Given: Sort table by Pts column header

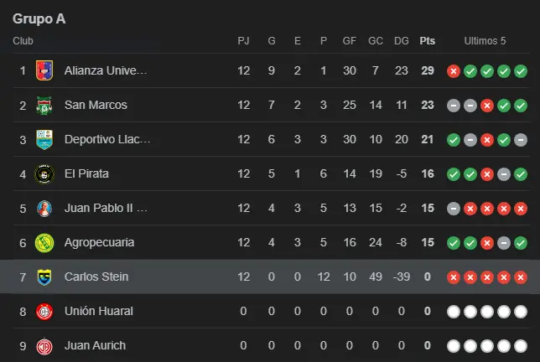Looking at the screenshot, I should click(428, 41).
